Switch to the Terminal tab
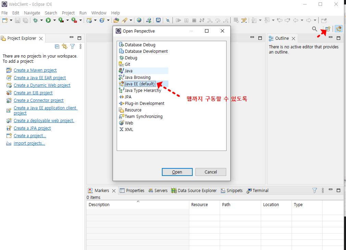Viewport: 346px width, 250px height. [x=257, y=191]
